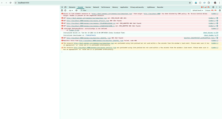The height and width of the screenshot is (119, 222).
Task: Open the openmrs .js ERR_ABORTED URL
Action: pyautogui.click(x=91, y=26)
